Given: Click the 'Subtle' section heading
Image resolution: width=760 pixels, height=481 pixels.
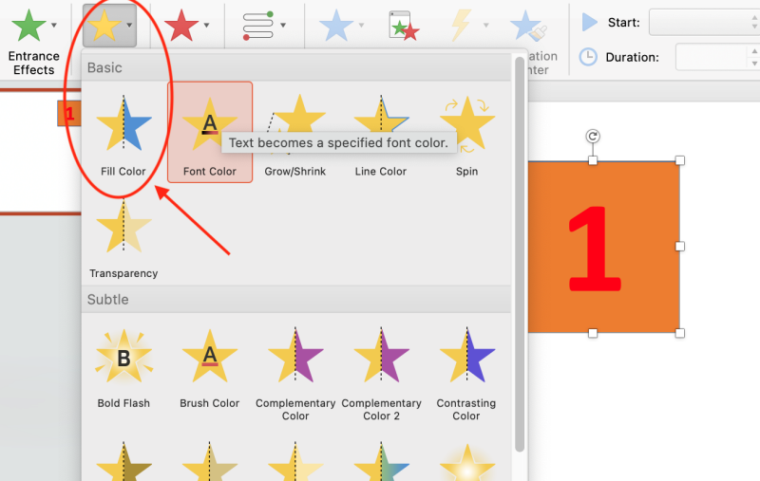Looking at the screenshot, I should coord(108,300).
